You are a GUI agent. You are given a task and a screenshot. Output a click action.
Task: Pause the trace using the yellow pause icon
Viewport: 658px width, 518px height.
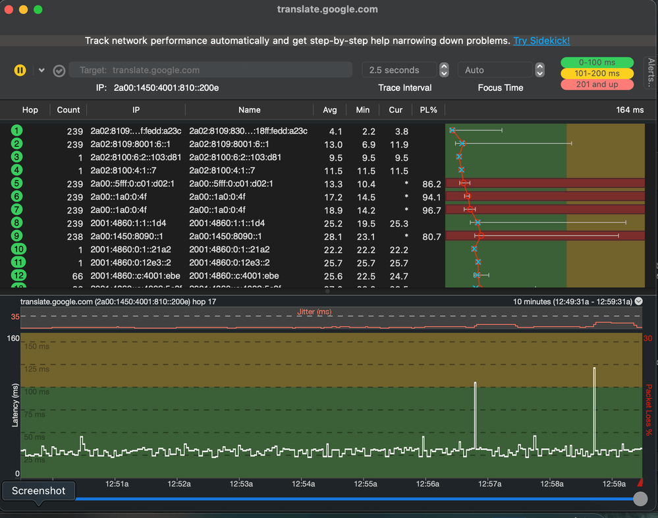coord(20,70)
